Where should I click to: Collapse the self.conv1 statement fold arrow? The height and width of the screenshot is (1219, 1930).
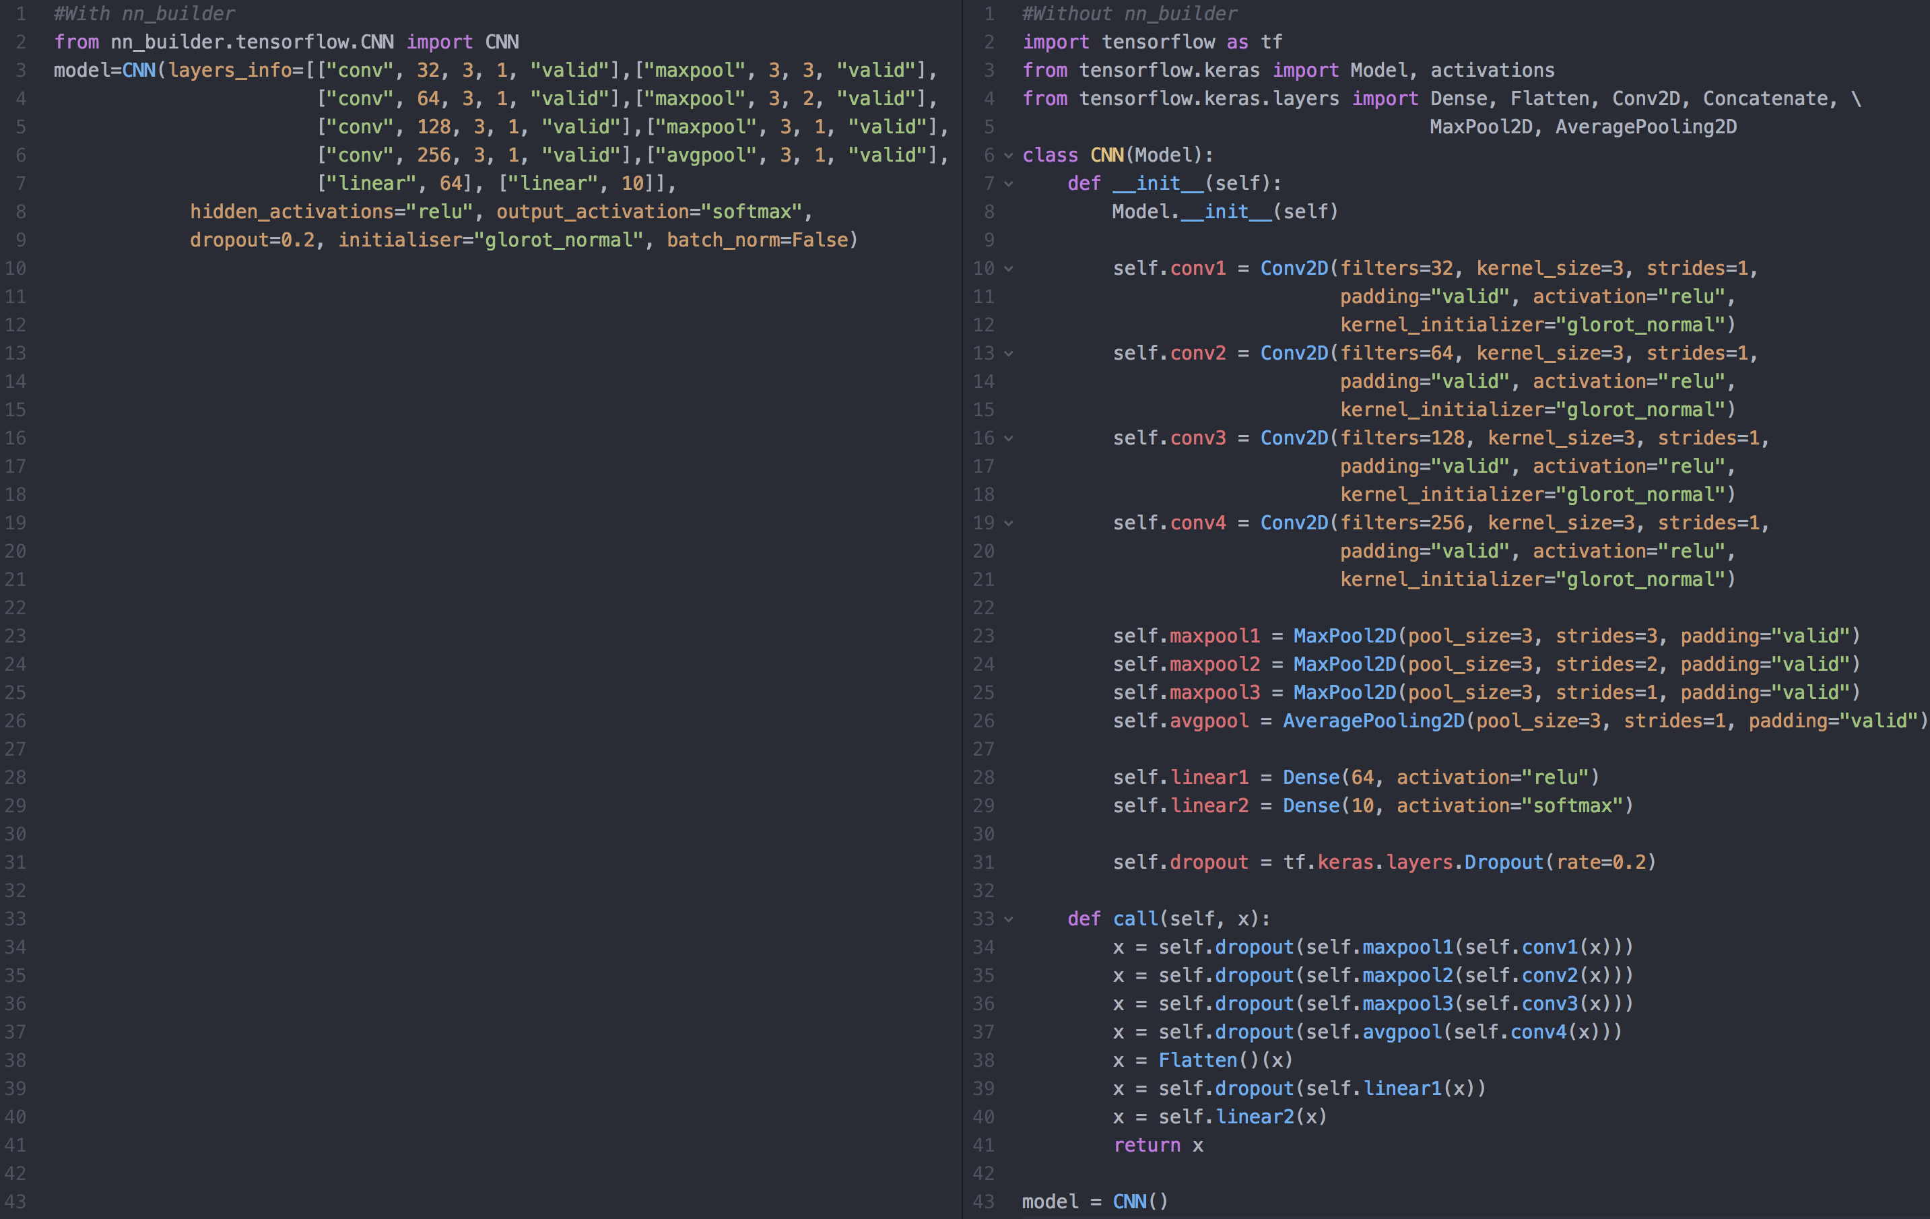(1008, 269)
